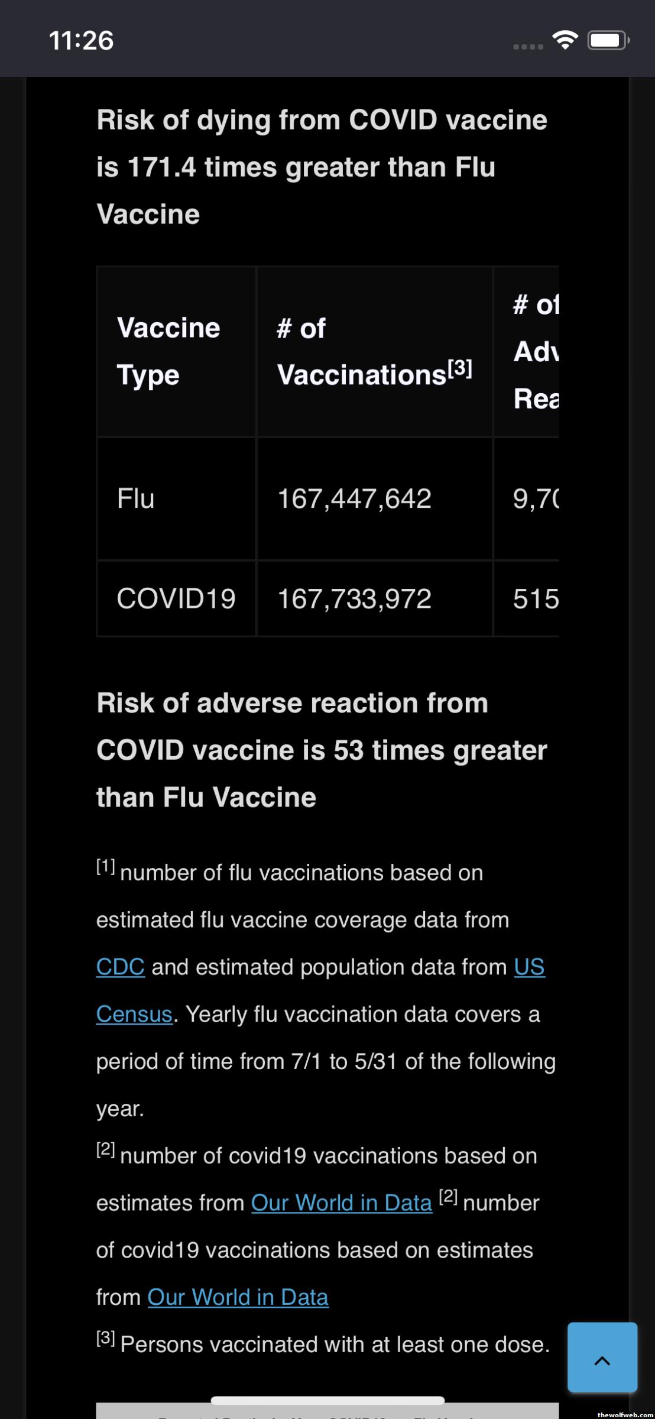Open Our World in Data link after "estimates from"
Viewport: 655px width, 1419px height.
tap(341, 1203)
